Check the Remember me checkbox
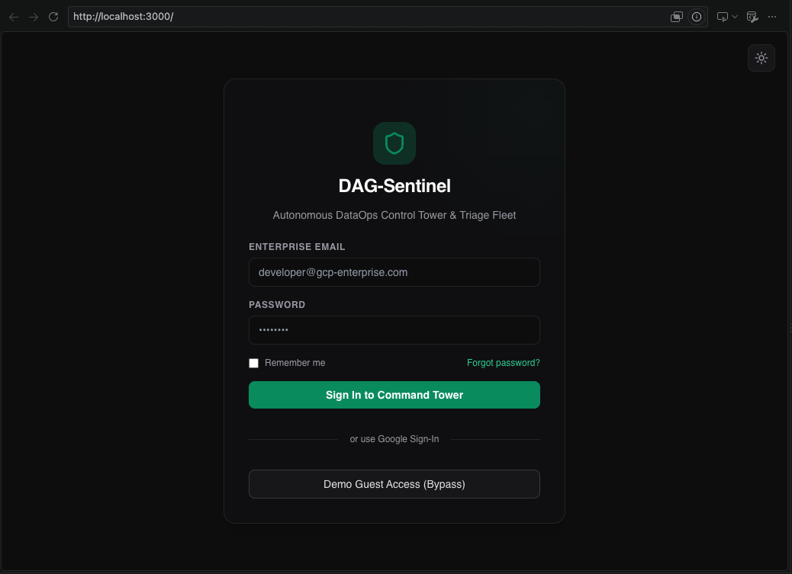The width and height of the screenshot is (792, 574). click(253, 363)
